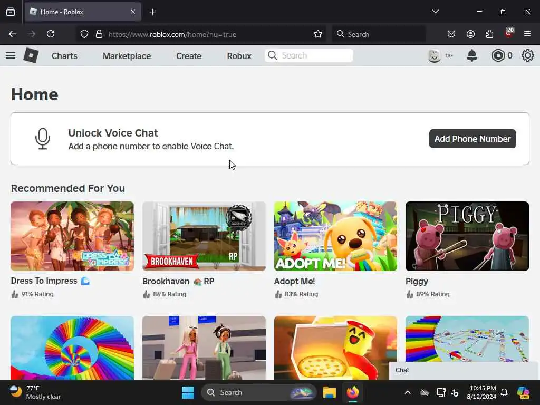Open a new browser tab
Screen dimensions: 540x405
tap(152, 12)
